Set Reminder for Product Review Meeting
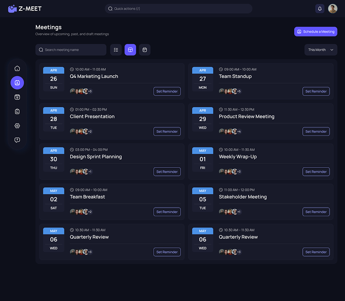 (x=316, y=131)
